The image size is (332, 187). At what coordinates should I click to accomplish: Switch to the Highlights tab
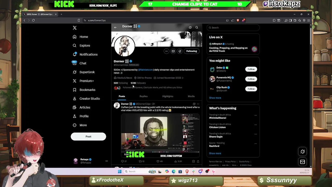pos(168,96)
